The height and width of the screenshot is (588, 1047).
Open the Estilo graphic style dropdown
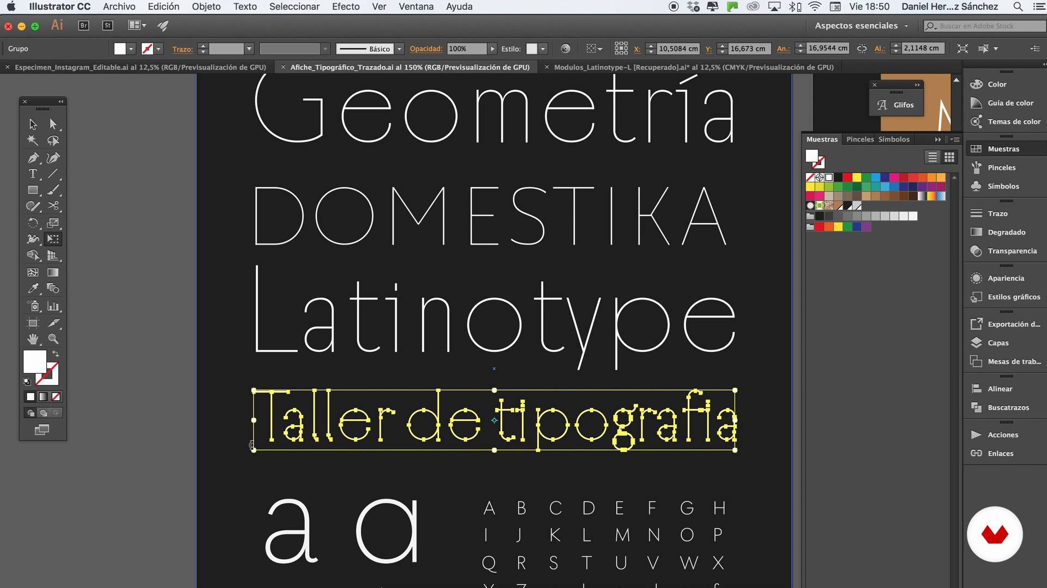543,49
